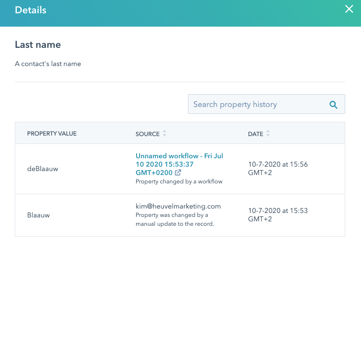Click the external link icon after GMT+0200
This screenshot has height=353, width=361.
pos(178,173)
